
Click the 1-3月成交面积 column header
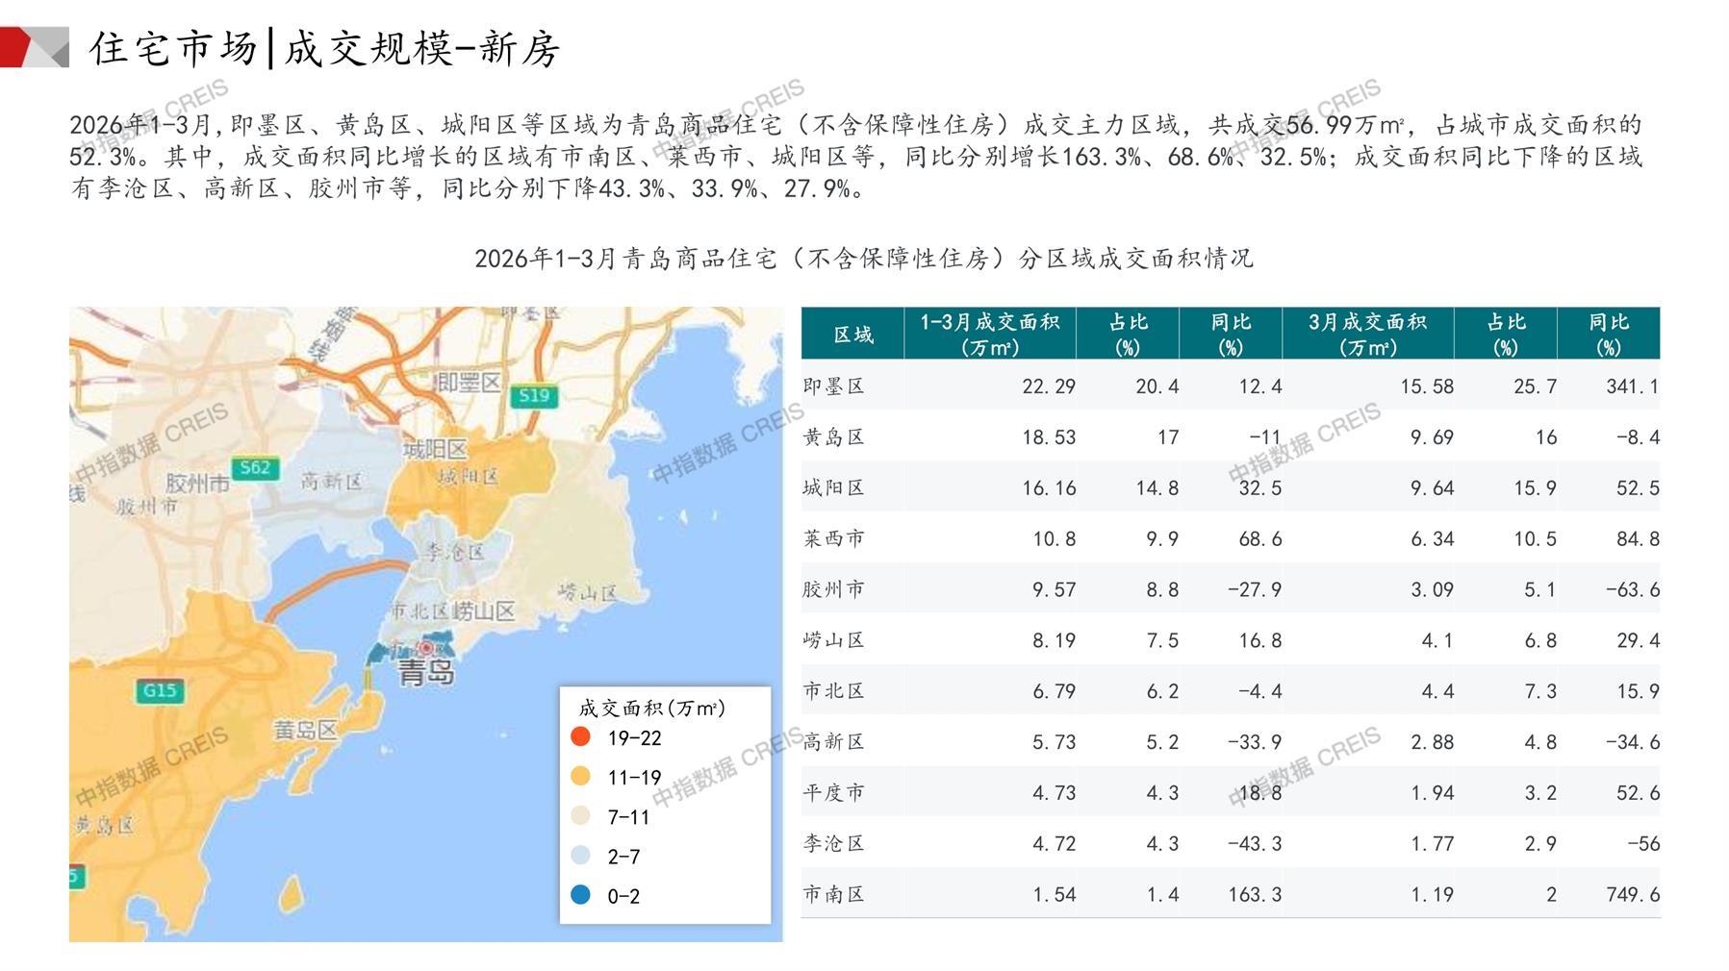pyautogui.click(x=989, y=334)
